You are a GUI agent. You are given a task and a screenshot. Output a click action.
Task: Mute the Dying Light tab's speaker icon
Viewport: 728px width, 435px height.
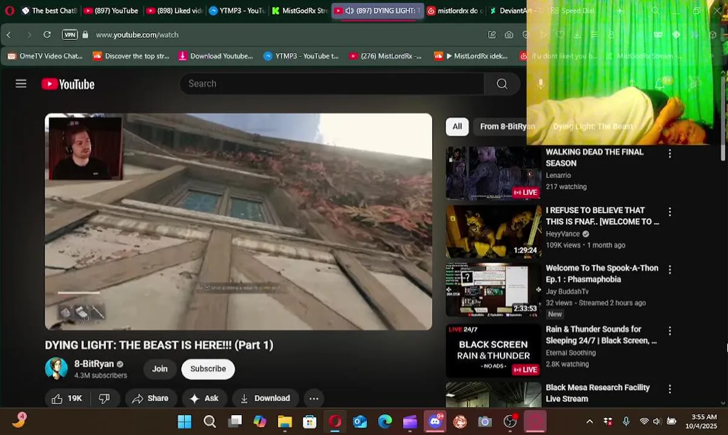click(x=349, y=11)
